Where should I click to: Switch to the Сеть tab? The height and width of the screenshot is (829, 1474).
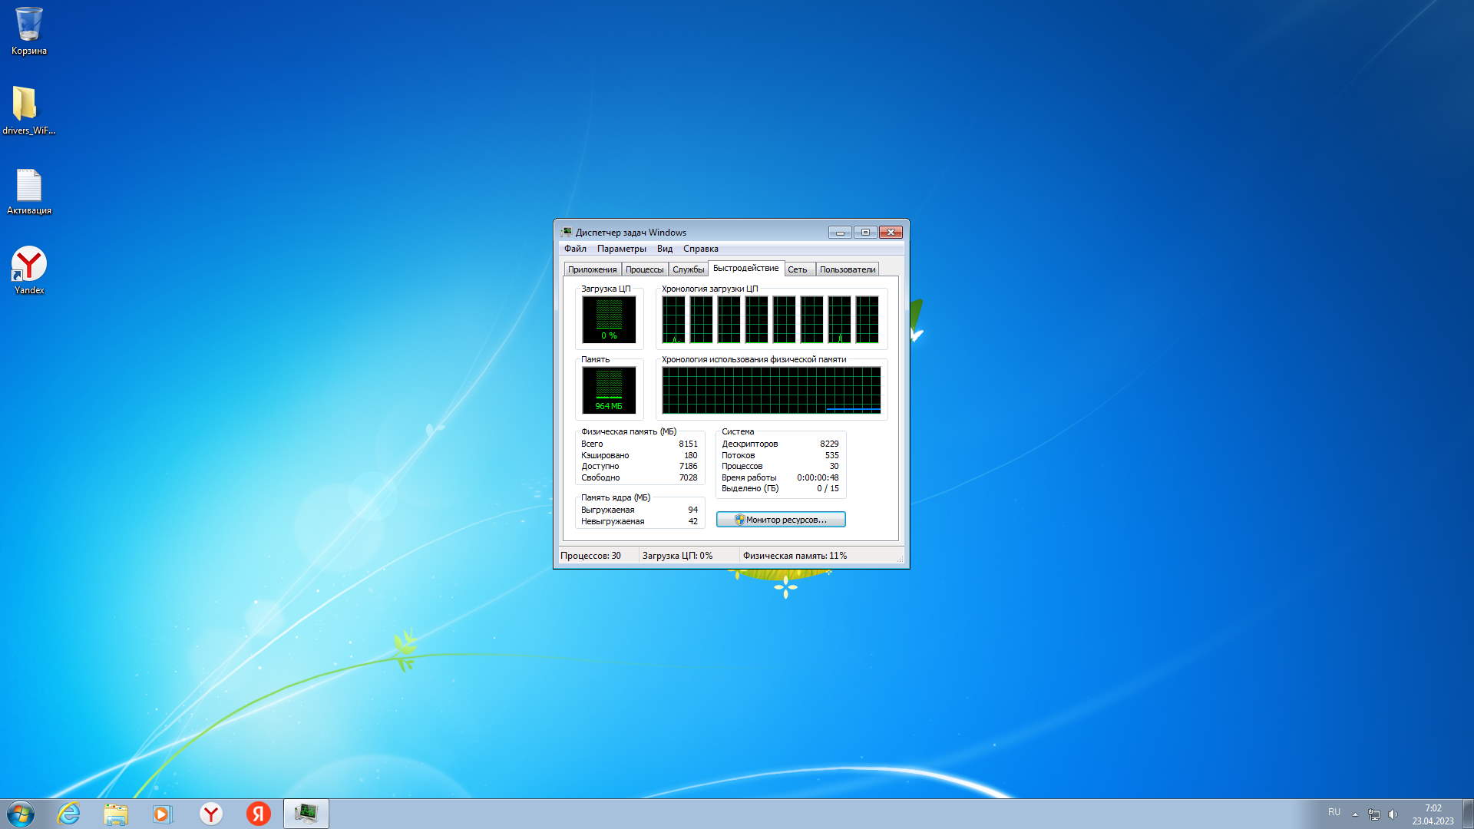pos(797,269)
